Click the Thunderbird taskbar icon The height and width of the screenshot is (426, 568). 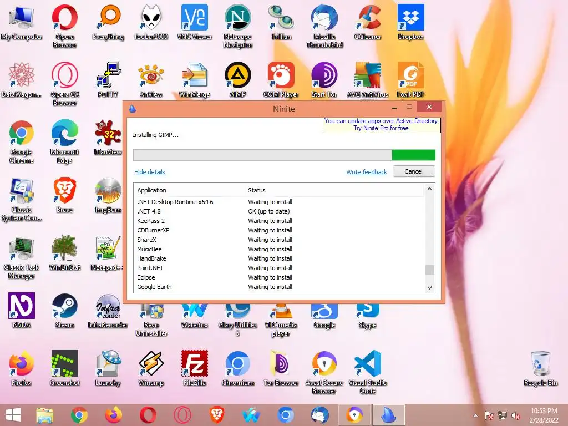point(320,415)
